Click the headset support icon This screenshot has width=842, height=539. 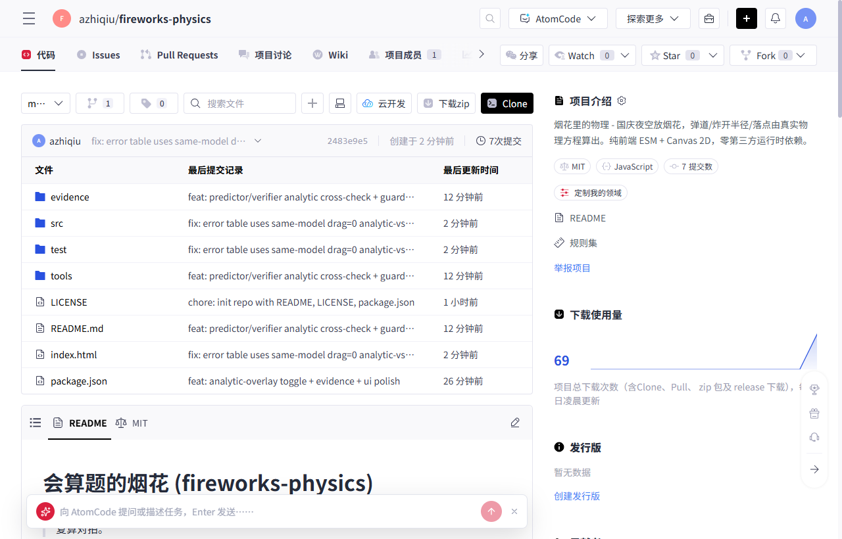[814, 437]
